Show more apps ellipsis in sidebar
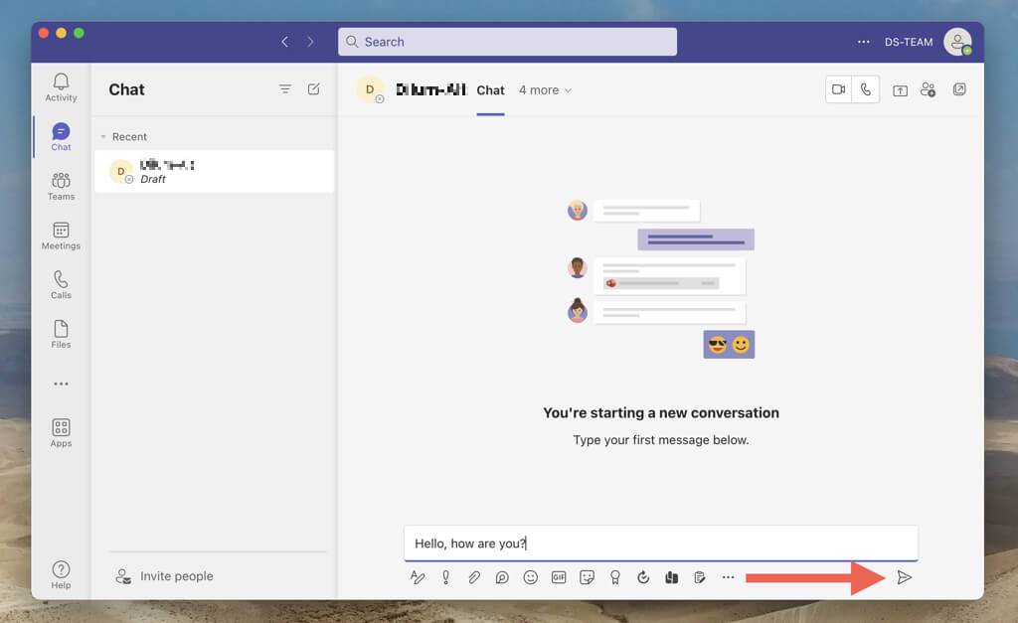This screenshot has width=1018, height=623. (61, 384)
